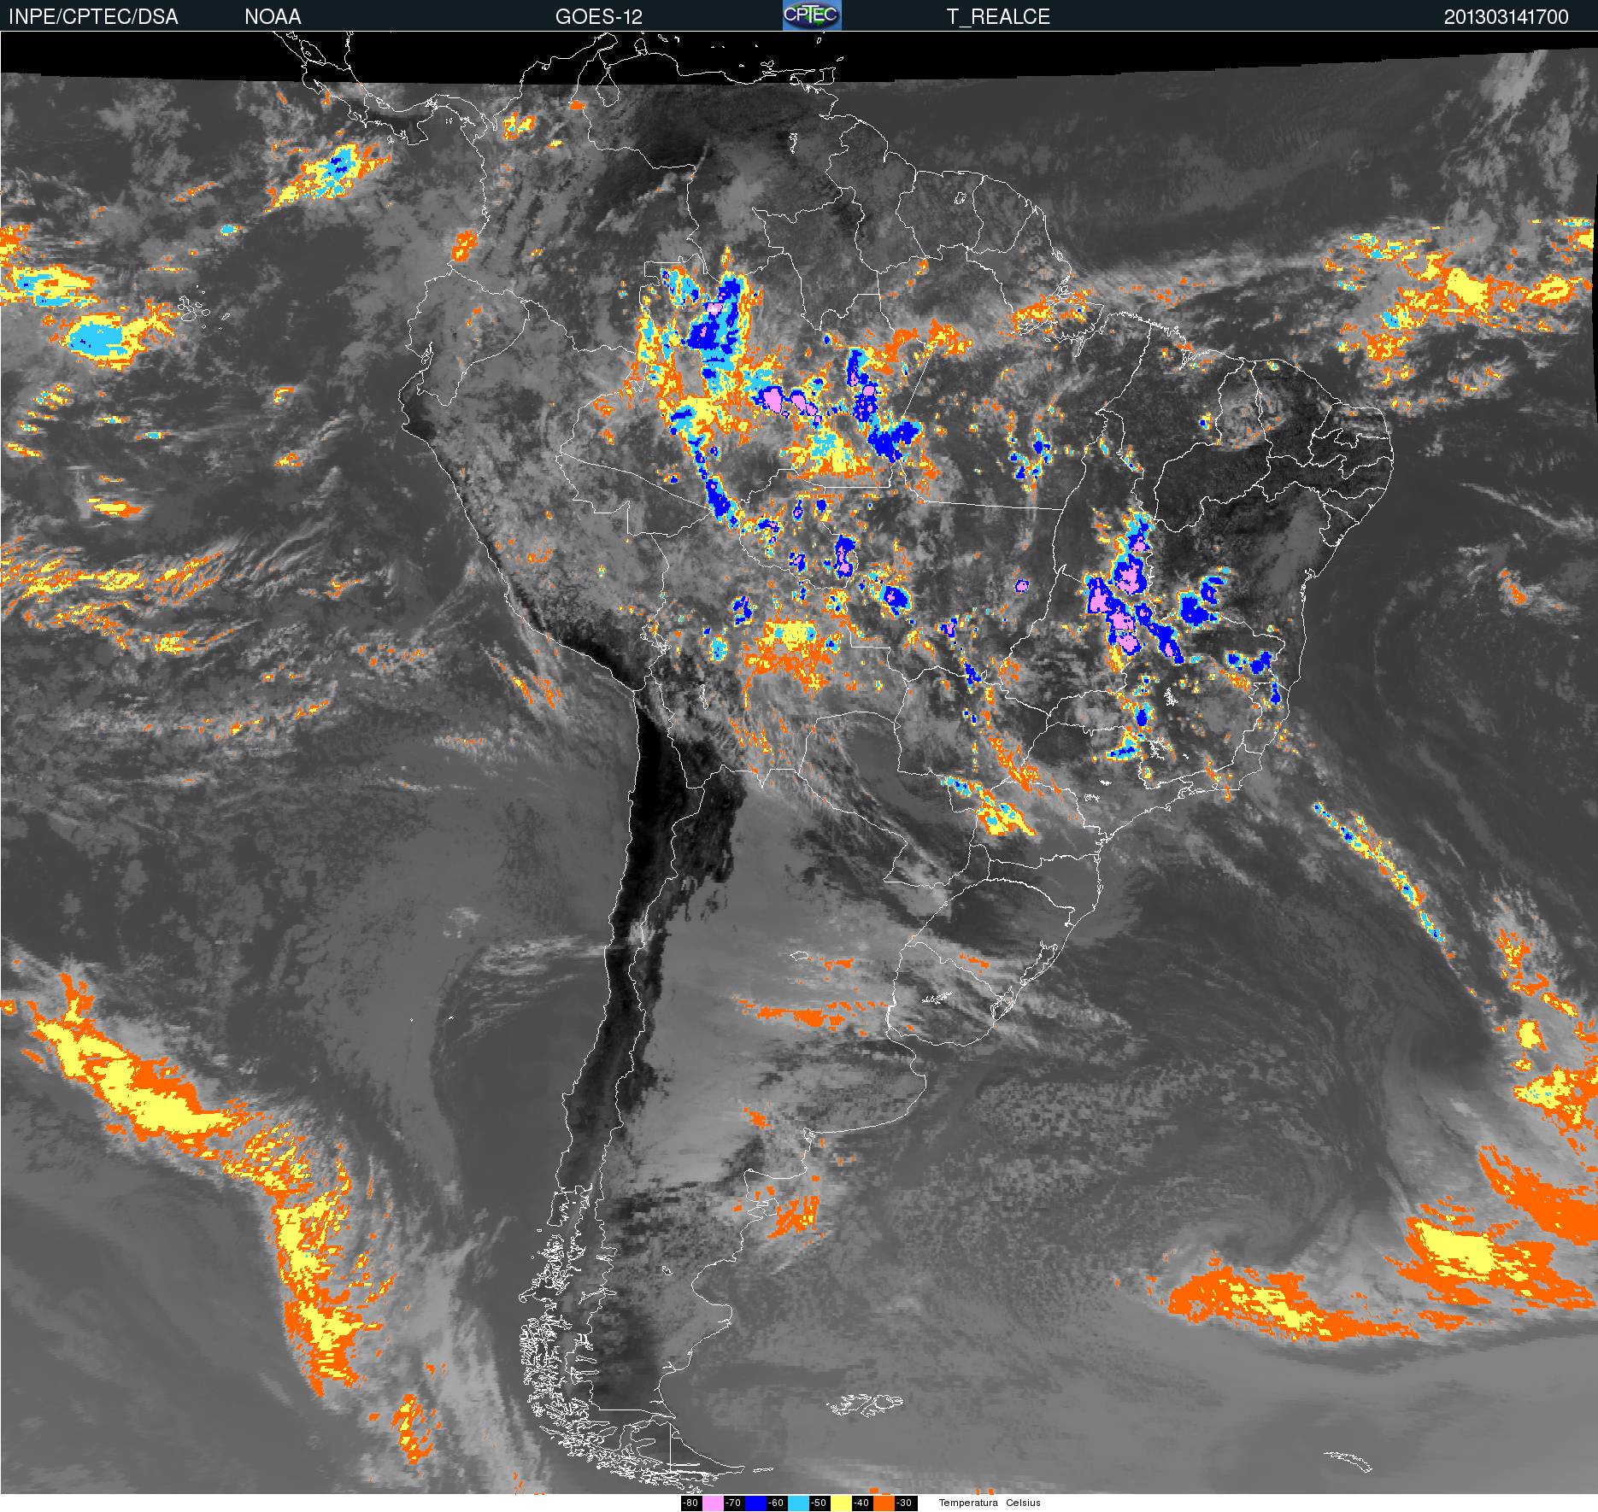
Task: Click the -60 legend value
Action: [776, 1503]
